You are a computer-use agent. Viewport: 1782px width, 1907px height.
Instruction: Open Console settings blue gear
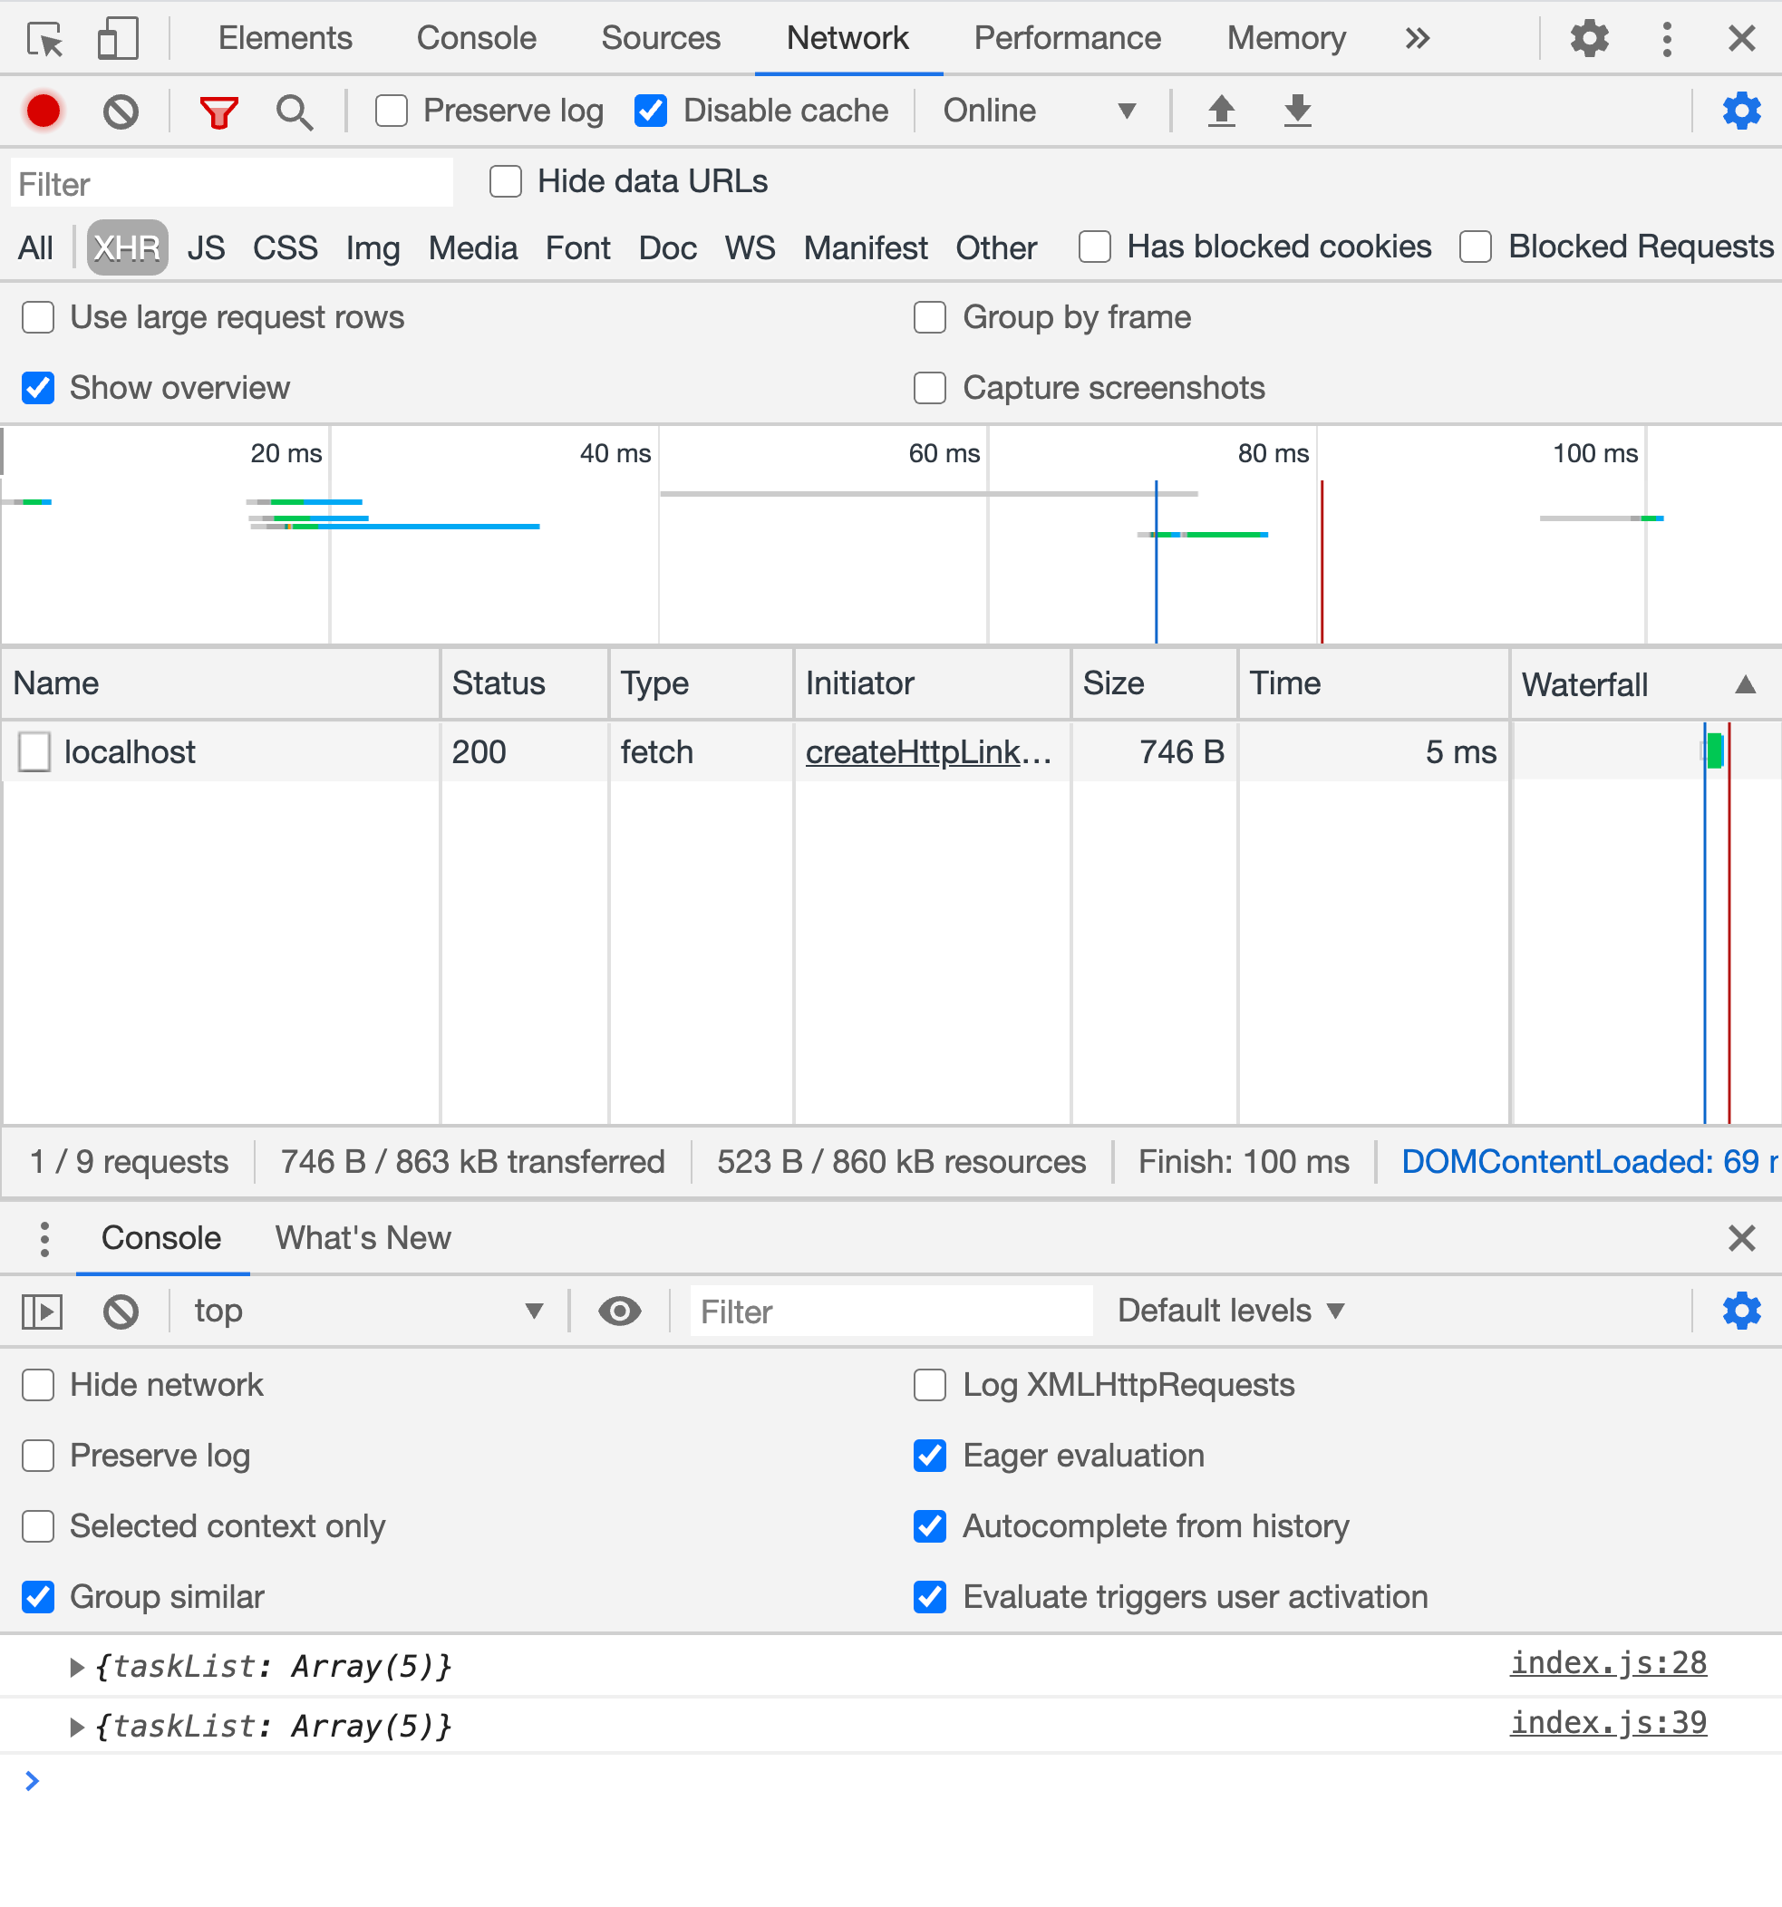pyautogui.click(x=1742, y=1311)
